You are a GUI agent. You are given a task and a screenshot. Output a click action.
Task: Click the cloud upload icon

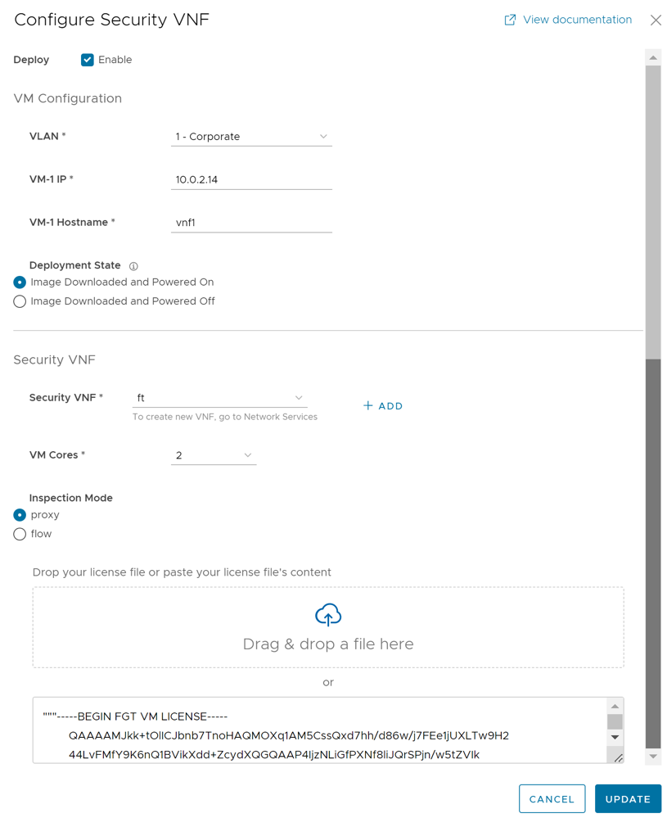328,615
